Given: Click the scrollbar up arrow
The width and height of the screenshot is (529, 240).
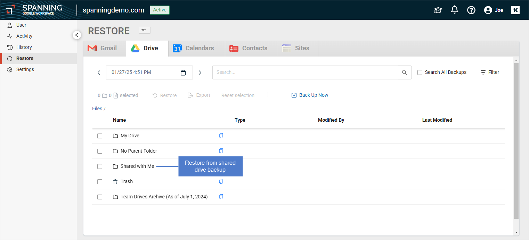Looking at the screenshot, I should (x=516, y=60).
